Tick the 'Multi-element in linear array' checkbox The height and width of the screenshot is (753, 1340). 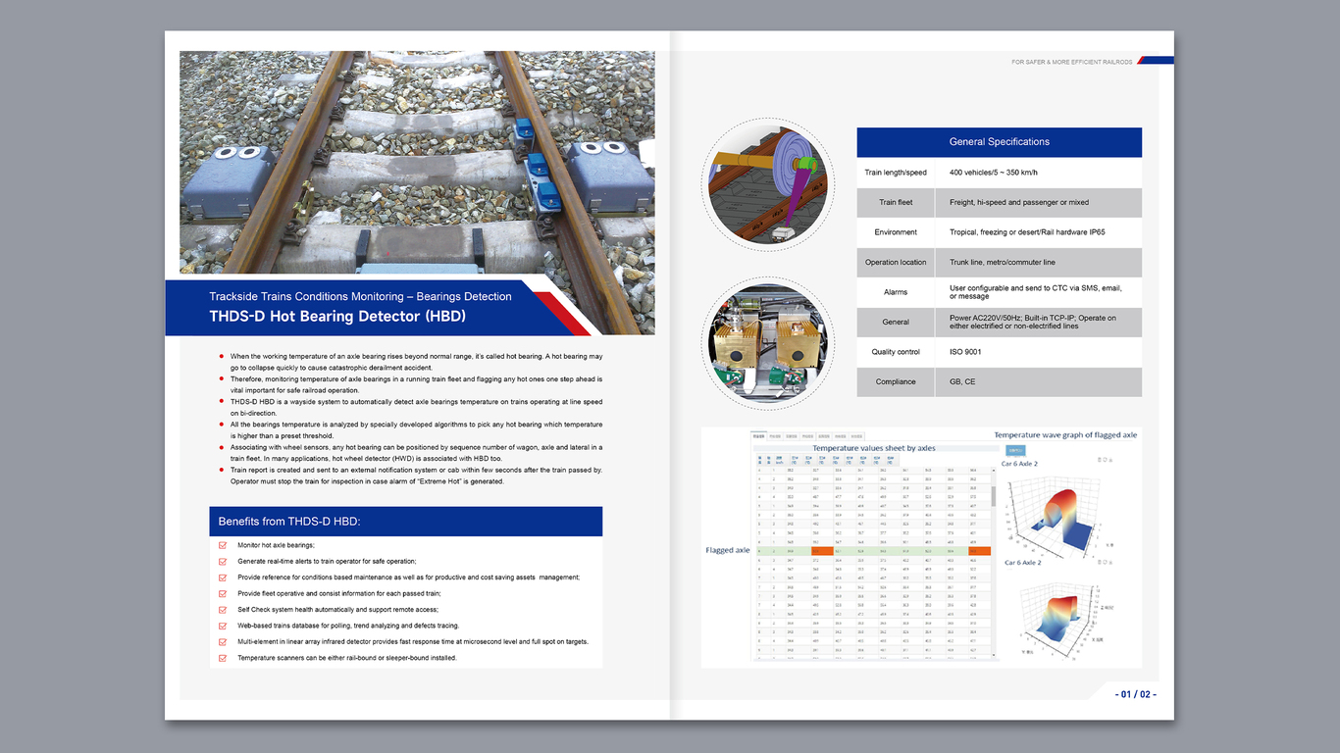223,641
